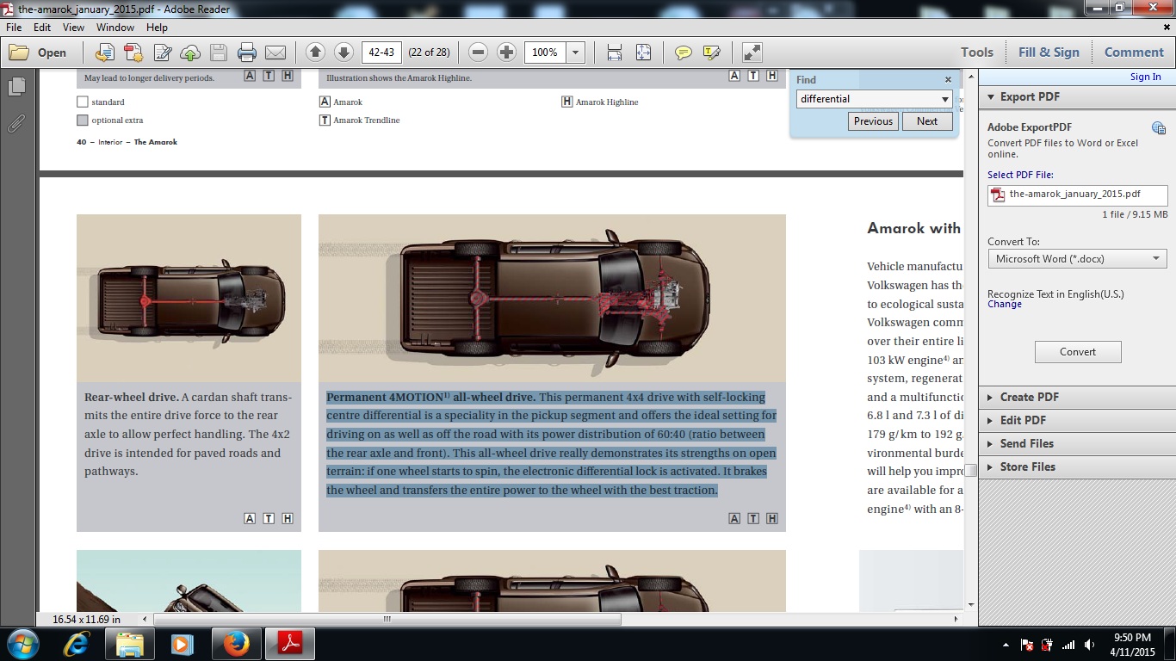1176x661 pixels.
Task: Click the Print file icon
Action: click(x=247, y=53)
